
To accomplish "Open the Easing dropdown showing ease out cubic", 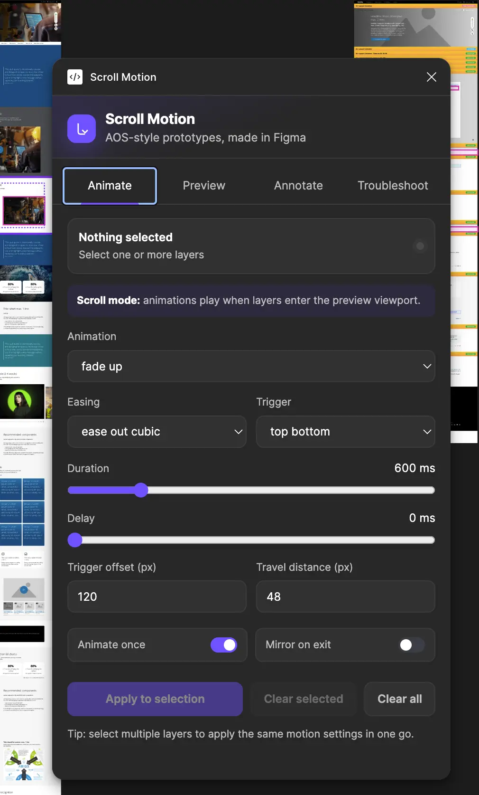I will [157, 432].
